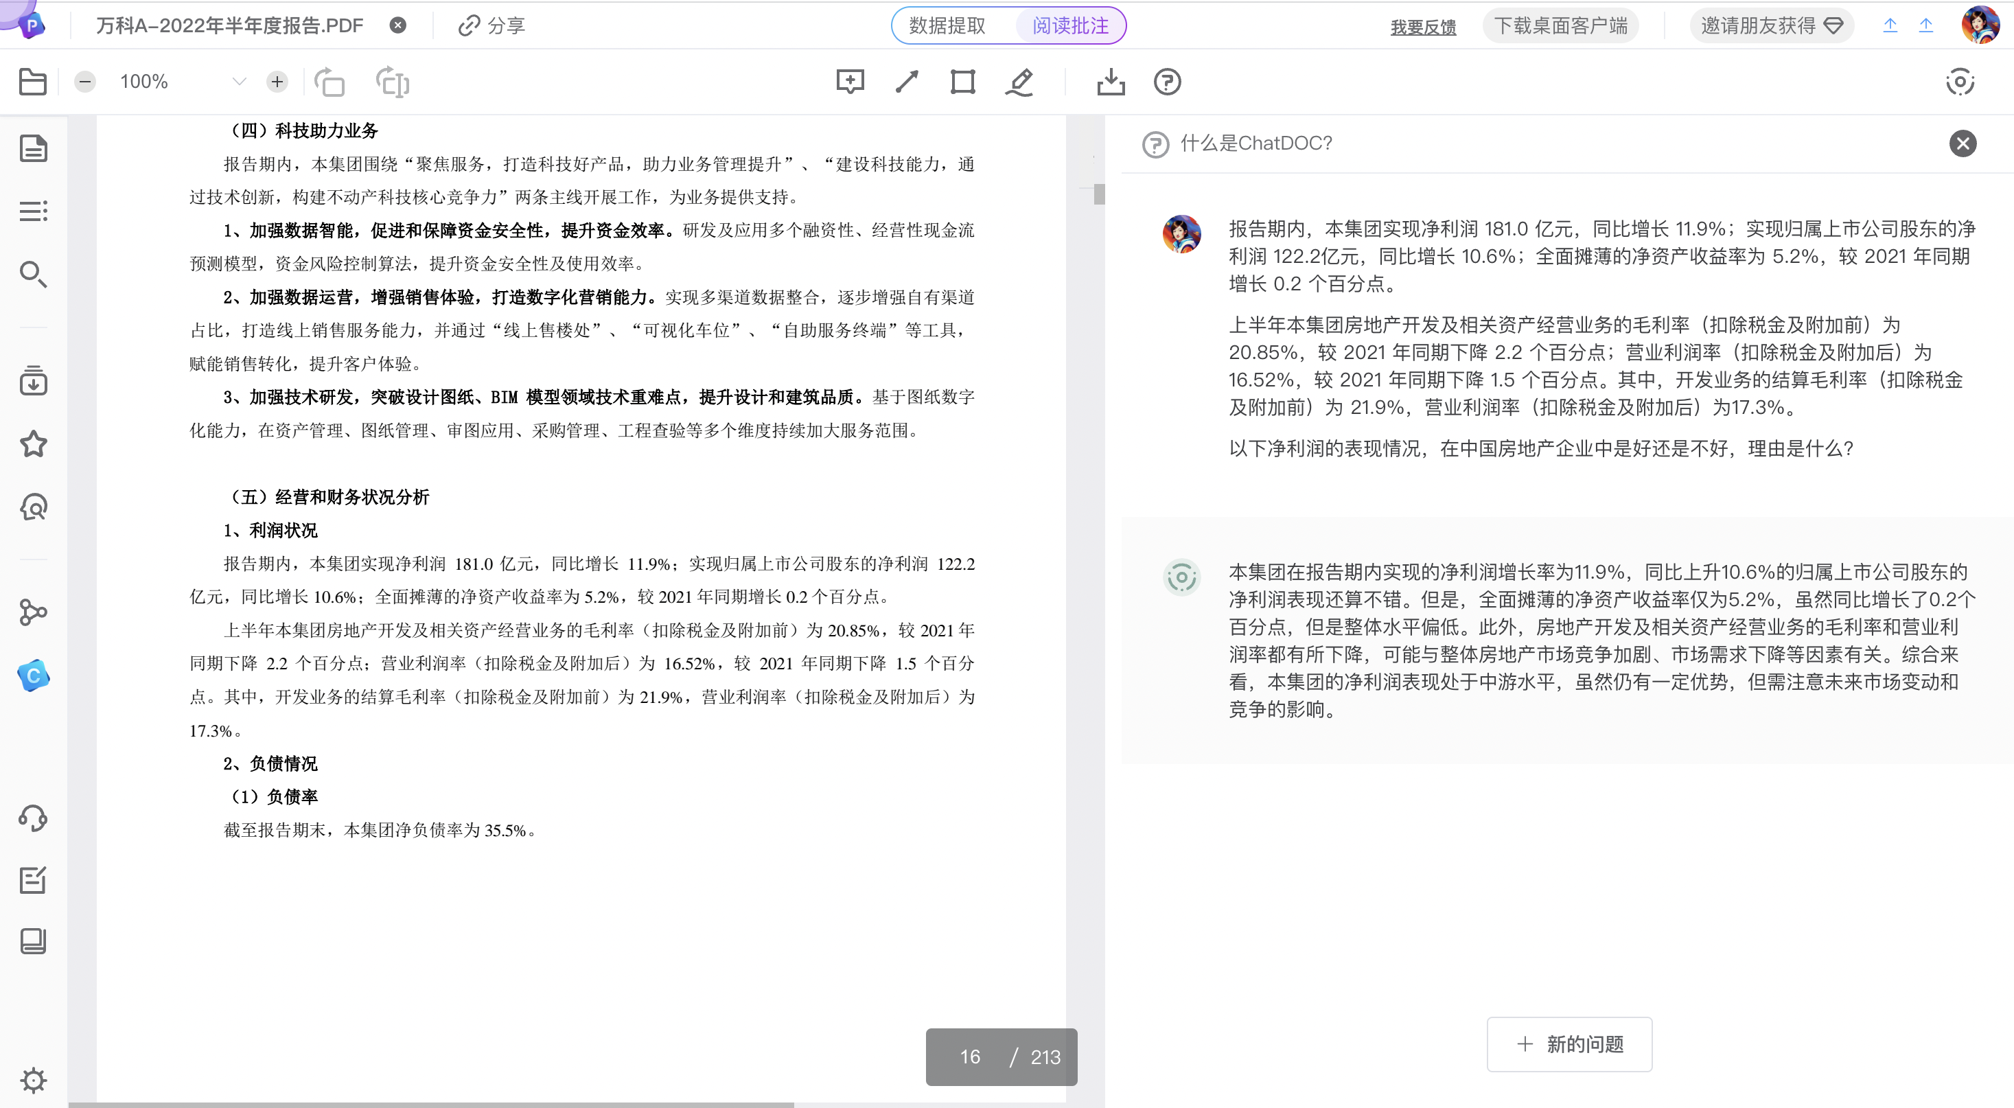Open the favorites star in sidebar
The height and width of the screenshot is (1108, 2014).
click(33, 444)
